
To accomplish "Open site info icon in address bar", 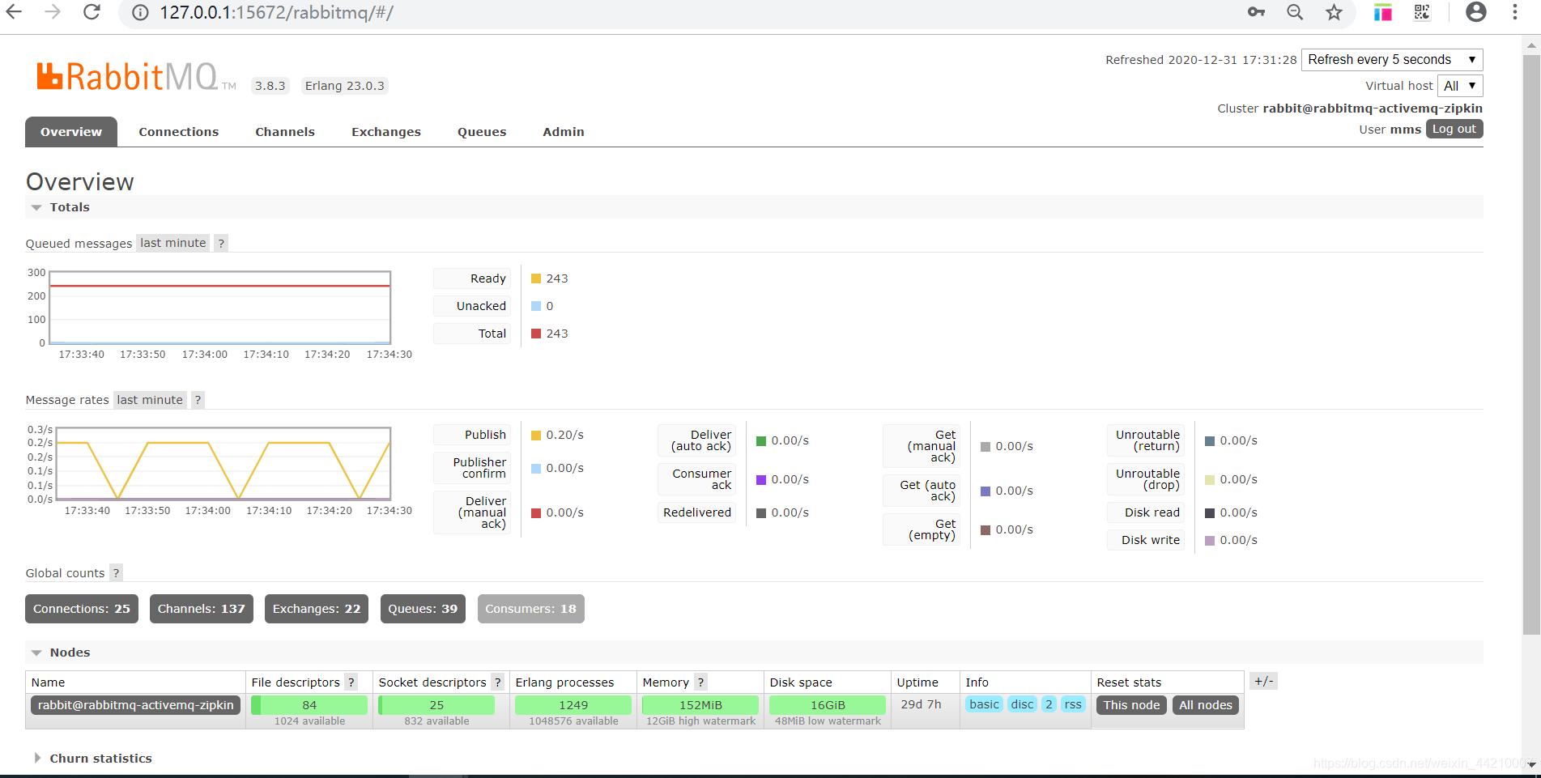I will (140, 13).
